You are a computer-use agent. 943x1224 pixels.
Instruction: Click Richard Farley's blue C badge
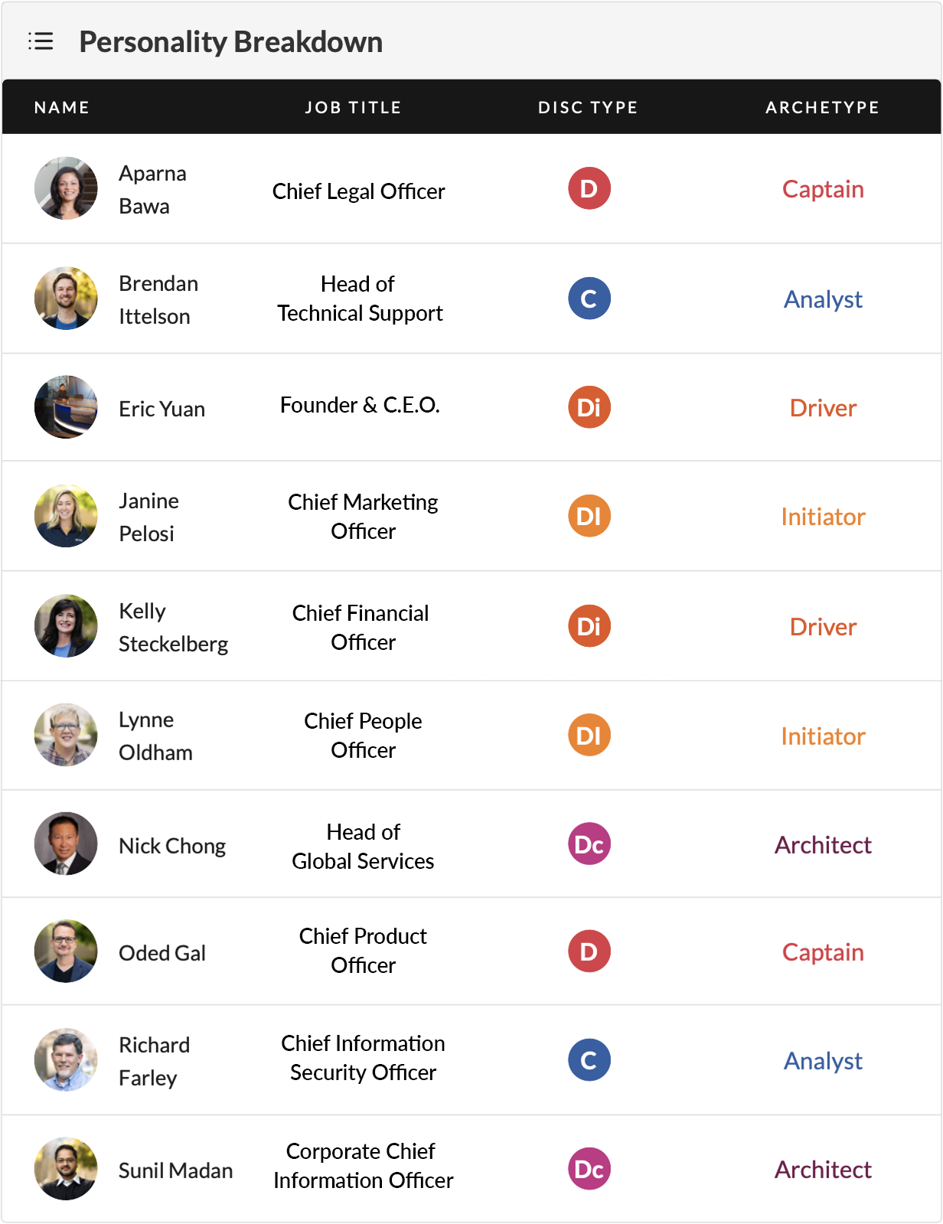coord(589,1060)
